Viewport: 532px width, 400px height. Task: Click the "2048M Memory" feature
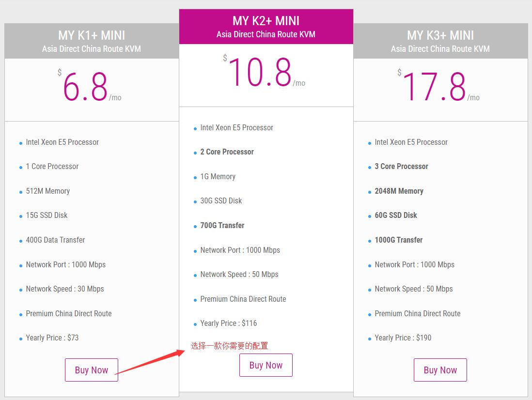(x=399, y=191)
